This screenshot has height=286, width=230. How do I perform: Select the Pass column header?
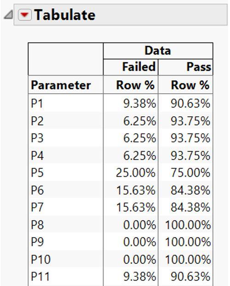click(199, 67)
